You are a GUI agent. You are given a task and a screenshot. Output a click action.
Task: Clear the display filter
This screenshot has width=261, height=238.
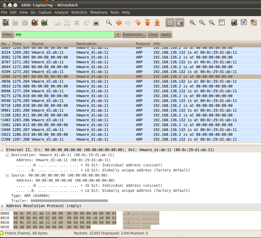pos(153,34)
